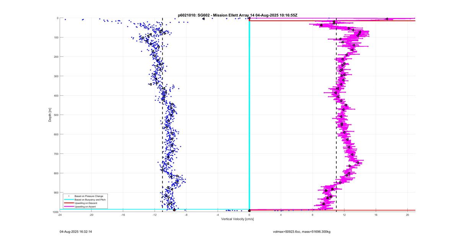459x238 pixels.
Task: Click the cyan line sample in the legend
Action: tap(68, 199)
